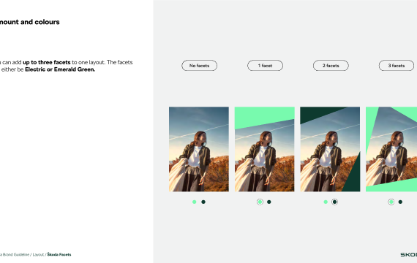The width and height of the screenshot is (417, 263).
Task: Select Electric Green dot under 2 facets image
Action: point(326,202)
